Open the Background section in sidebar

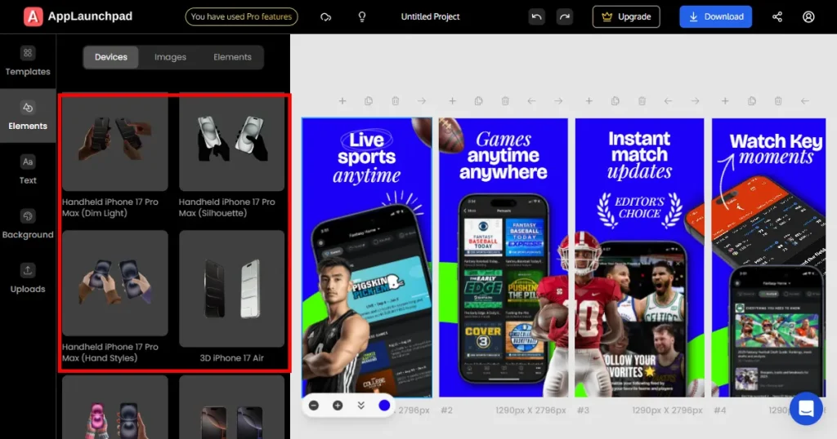28,224
